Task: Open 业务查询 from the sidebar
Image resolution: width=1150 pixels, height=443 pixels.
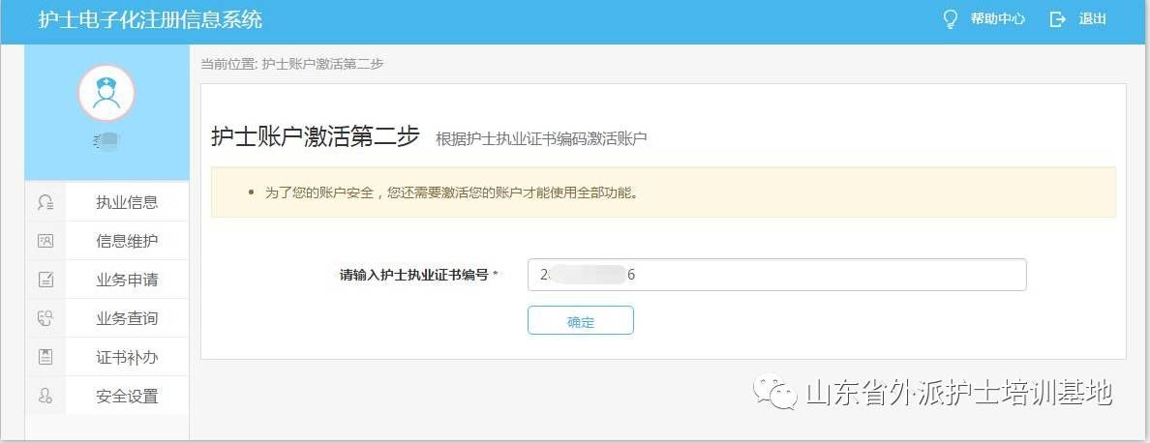Action: click(x=127, y=318)
